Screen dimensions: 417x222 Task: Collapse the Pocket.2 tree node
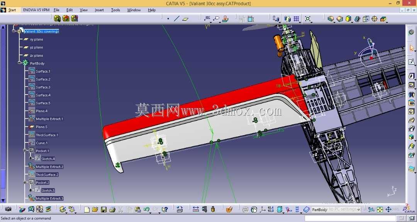coord(25,183)
